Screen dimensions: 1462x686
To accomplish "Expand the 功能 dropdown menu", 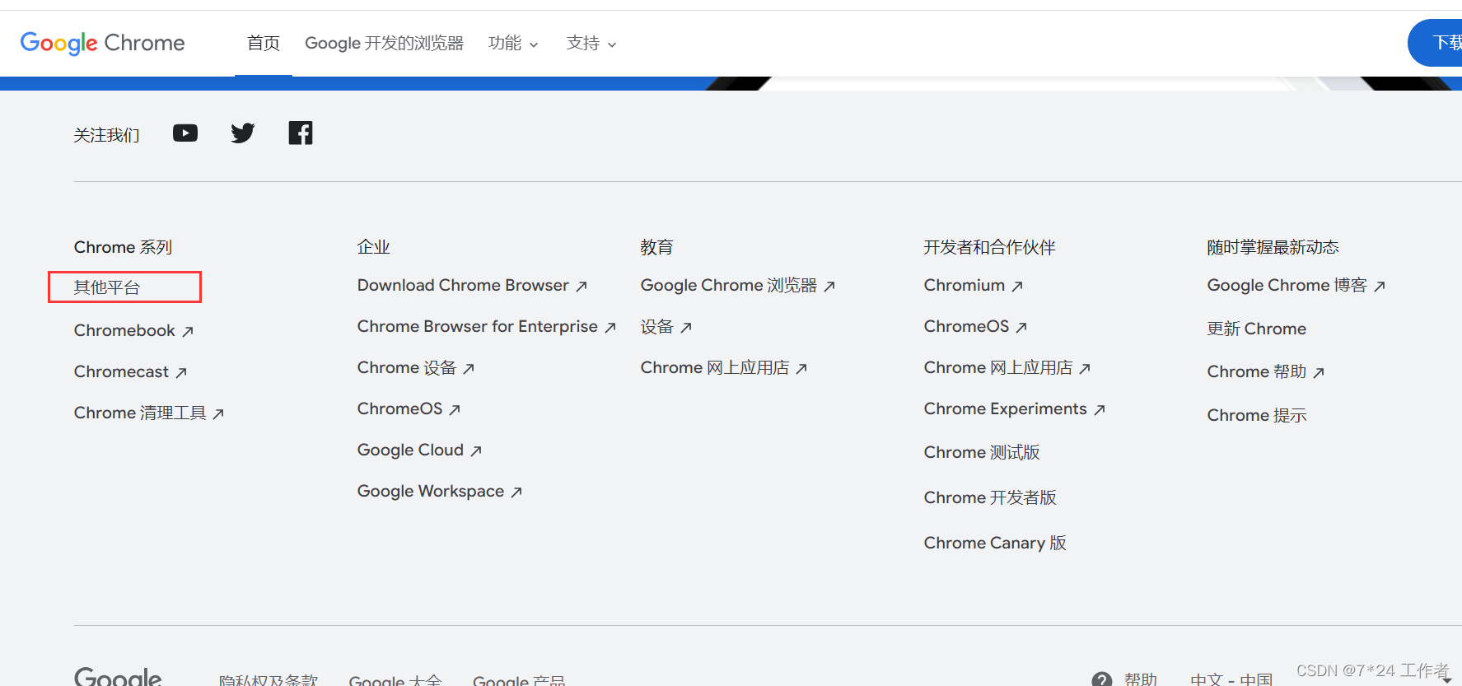I will pos(513,43).
